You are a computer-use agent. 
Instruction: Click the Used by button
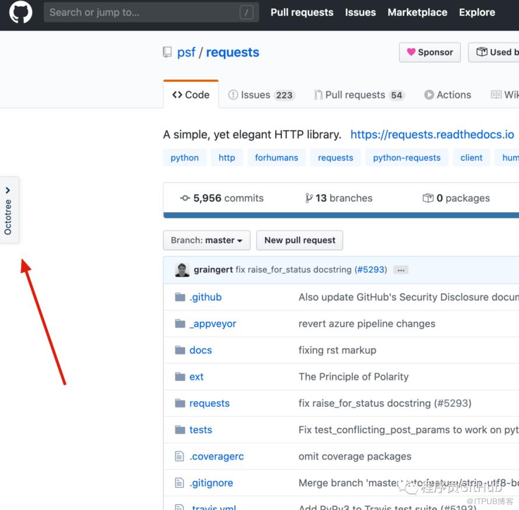pyautogui.click(x=493, y=52)
